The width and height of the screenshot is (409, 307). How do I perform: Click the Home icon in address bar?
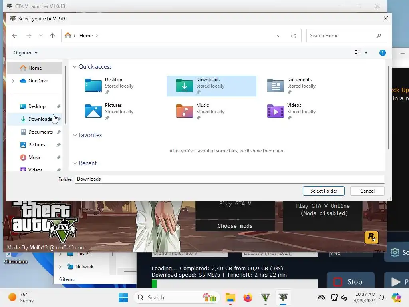68,36
